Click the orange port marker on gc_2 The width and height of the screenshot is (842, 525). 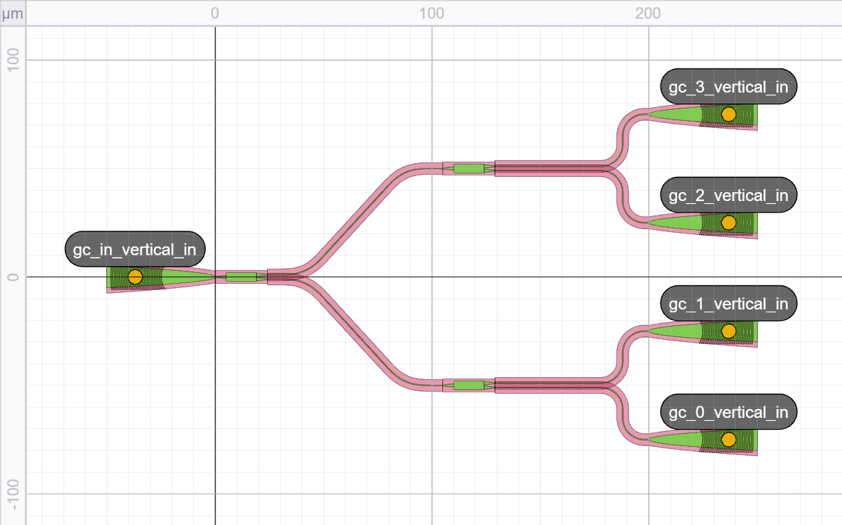pos(728,222)
